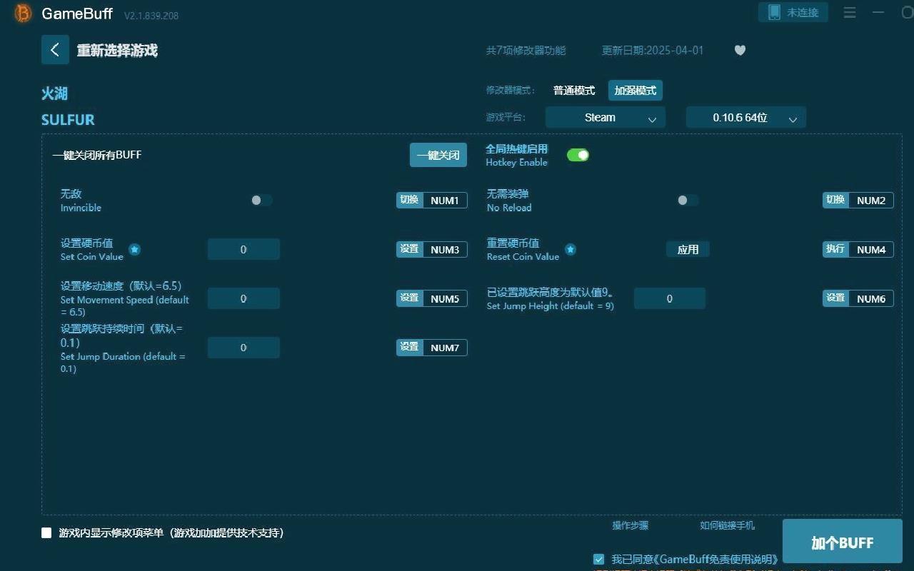Click the 切换 button for Invincible
The width and height of the screenshot is (914, 571).
pyautogui.click(x=410, y=201)
